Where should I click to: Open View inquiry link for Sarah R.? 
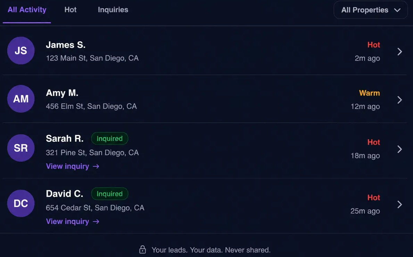pyautogui.click(x=73, y=166)
